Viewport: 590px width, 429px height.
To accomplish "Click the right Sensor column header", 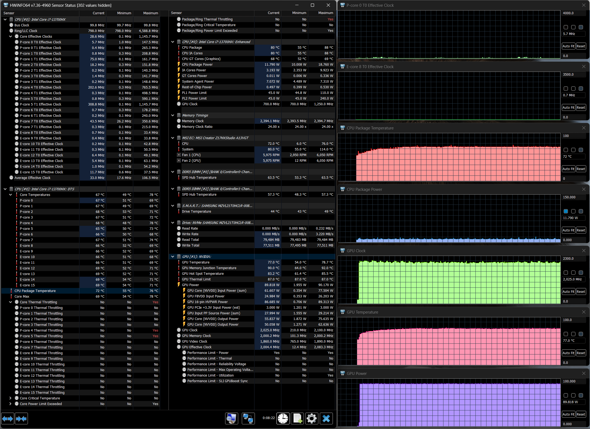I will [x=176, y=13].
